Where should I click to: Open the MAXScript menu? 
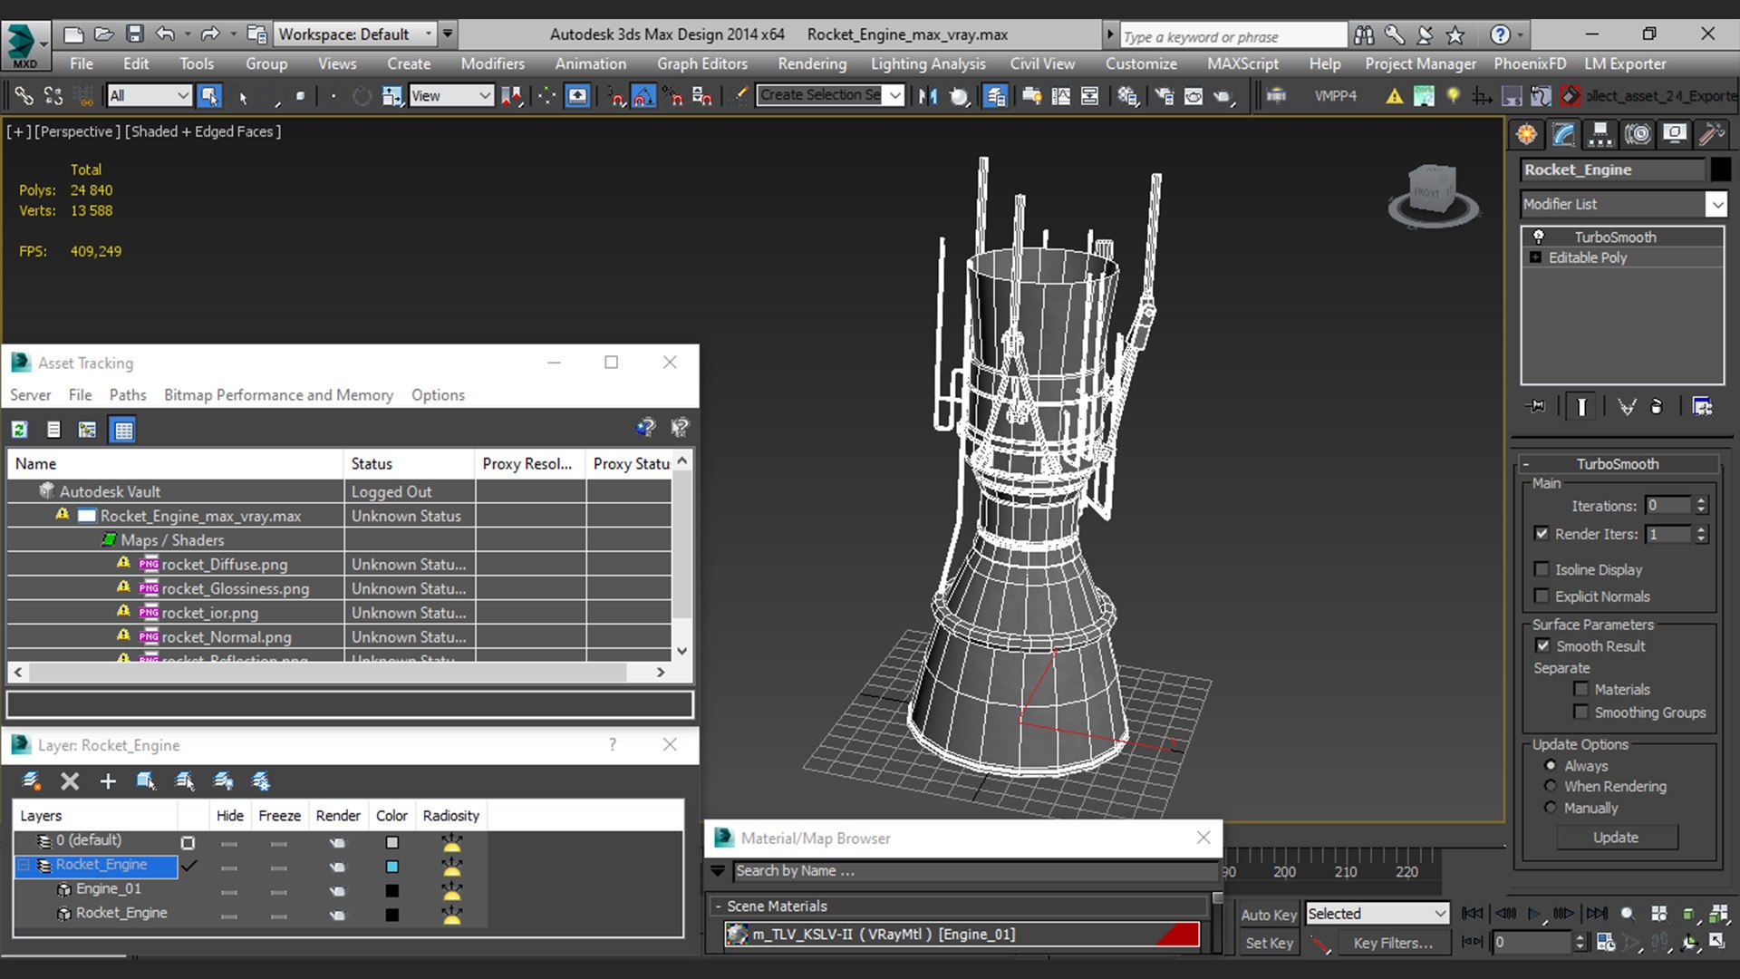(1242, 63)
